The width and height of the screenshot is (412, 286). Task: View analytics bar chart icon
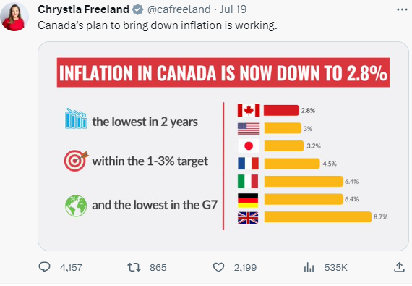(x=309, y=267)
